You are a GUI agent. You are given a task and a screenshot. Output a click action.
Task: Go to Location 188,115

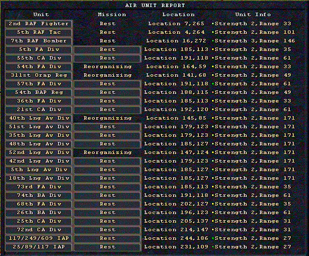176,92
